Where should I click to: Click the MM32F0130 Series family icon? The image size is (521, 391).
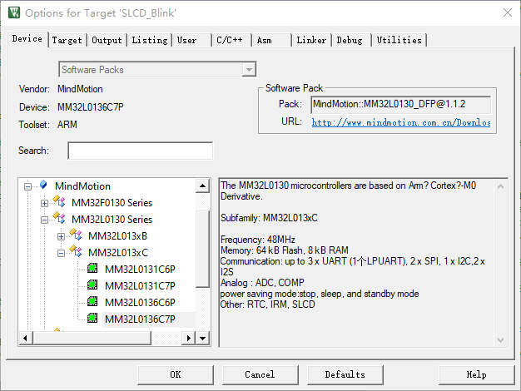(60, 202)
